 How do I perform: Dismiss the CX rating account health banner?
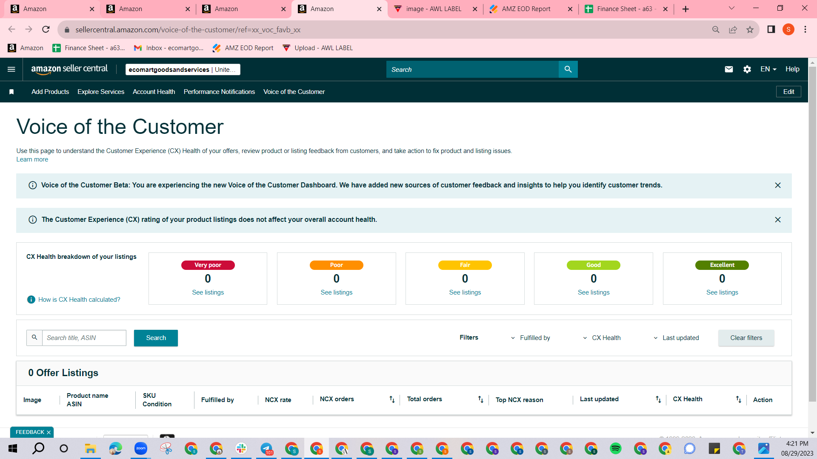778,220
